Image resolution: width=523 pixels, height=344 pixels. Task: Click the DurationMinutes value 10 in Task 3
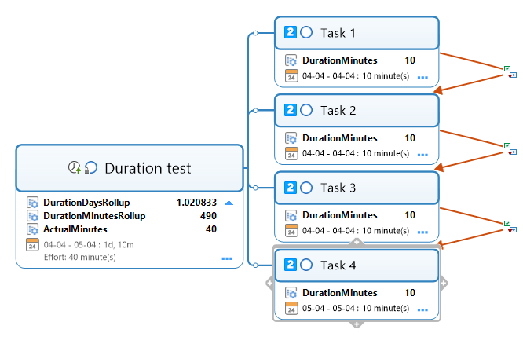tap(410, 215)
